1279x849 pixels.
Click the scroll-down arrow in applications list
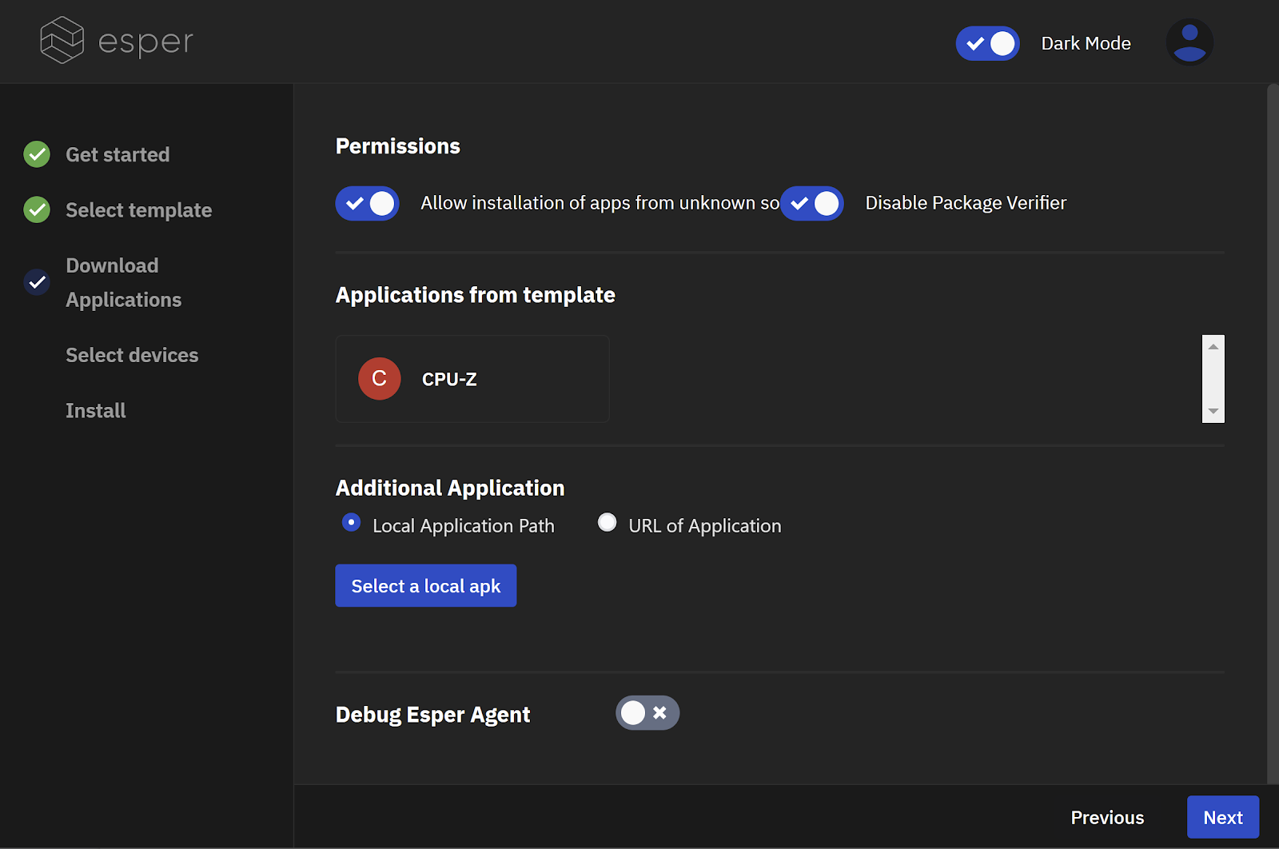coord(1213,413)
